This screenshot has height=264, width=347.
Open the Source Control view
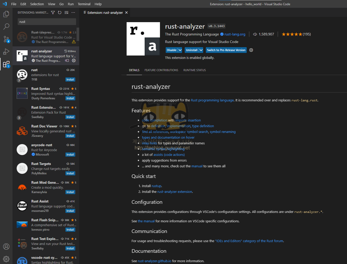(6, 39)
